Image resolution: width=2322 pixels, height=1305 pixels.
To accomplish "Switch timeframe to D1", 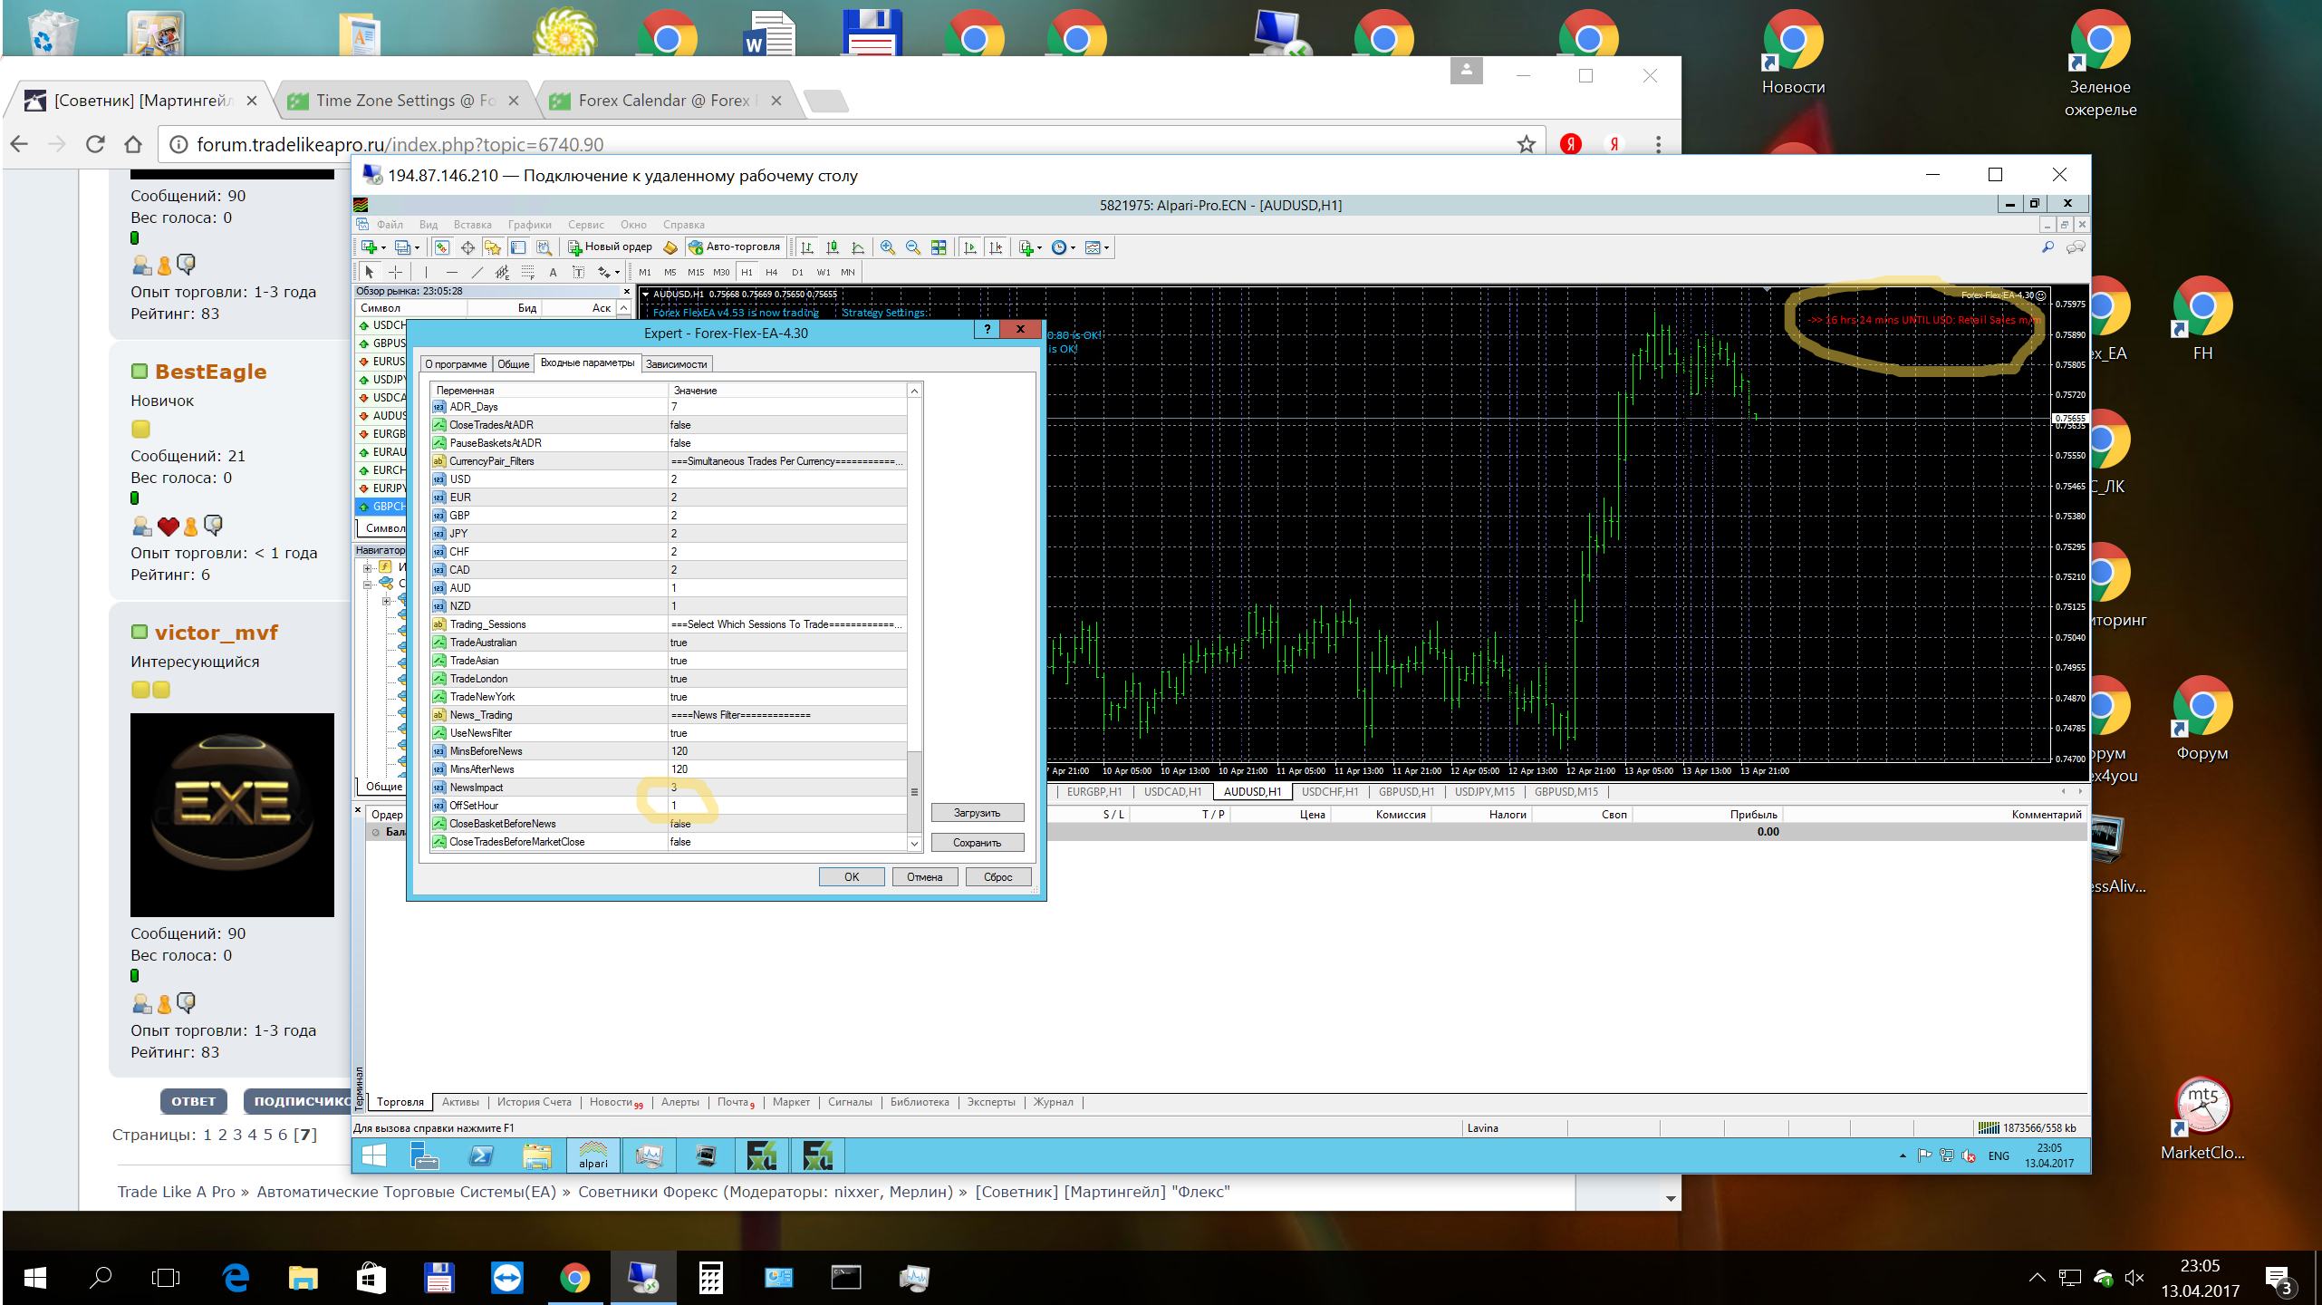I will point(797,272).
